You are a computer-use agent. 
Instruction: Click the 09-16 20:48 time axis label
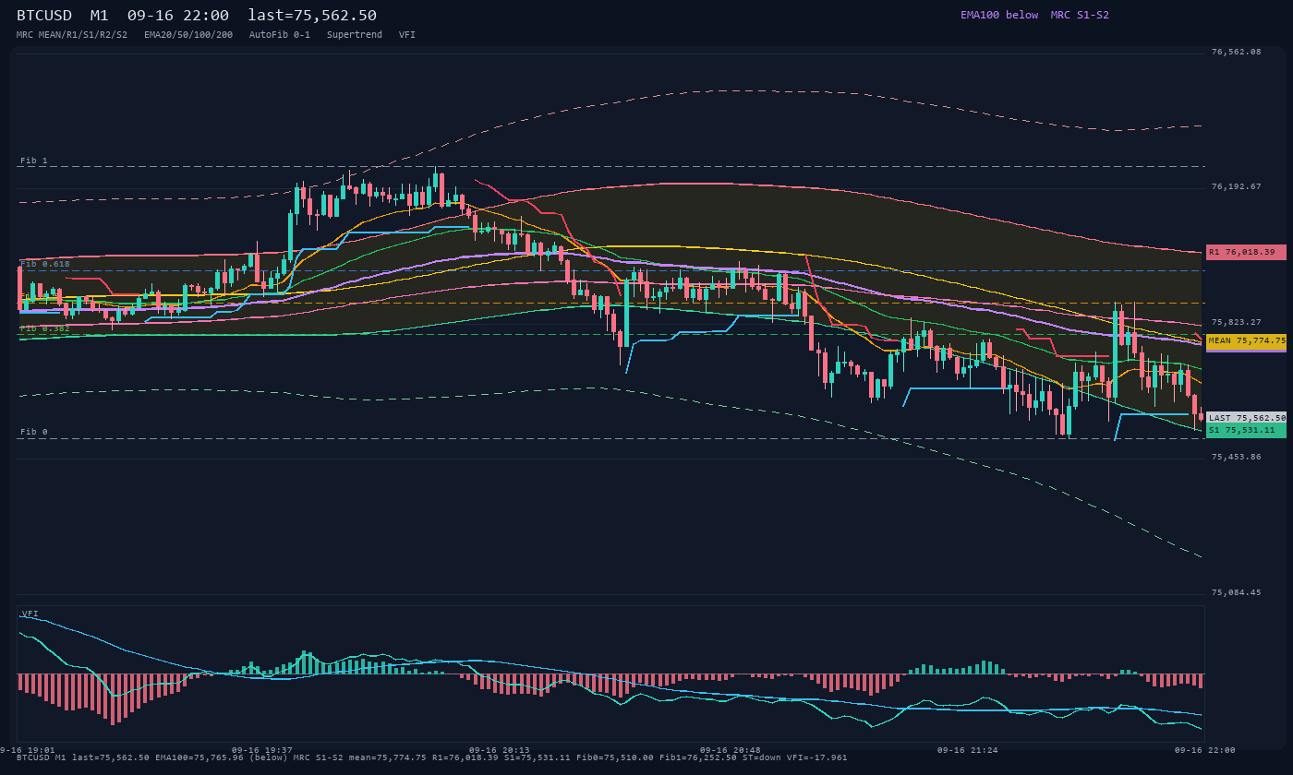coord(731,750)
